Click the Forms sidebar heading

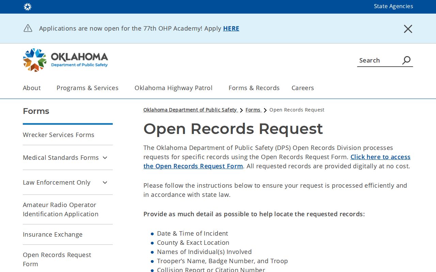(x=36, y=111)
